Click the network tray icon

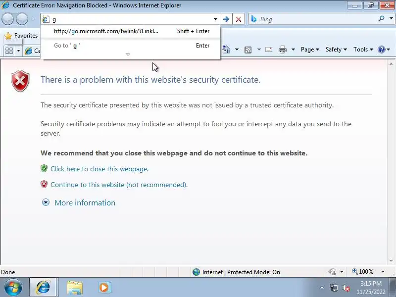tap(334, 288)
